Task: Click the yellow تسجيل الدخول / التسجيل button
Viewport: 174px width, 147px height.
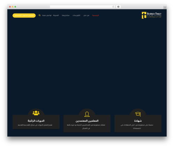Action: [x=24, y=15]
